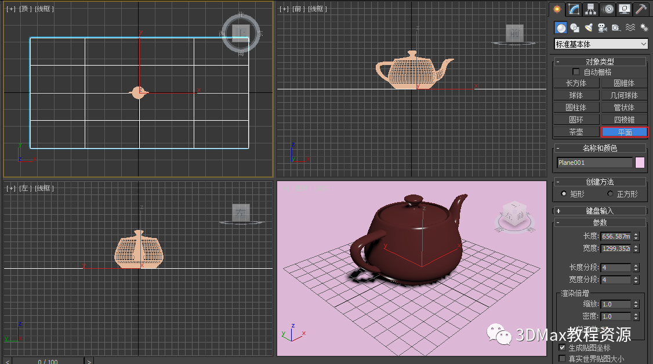Switch to the Hierarchy panel tab
Image resolution: width=653 pixels, height=364 pixels.
[590, 9]
